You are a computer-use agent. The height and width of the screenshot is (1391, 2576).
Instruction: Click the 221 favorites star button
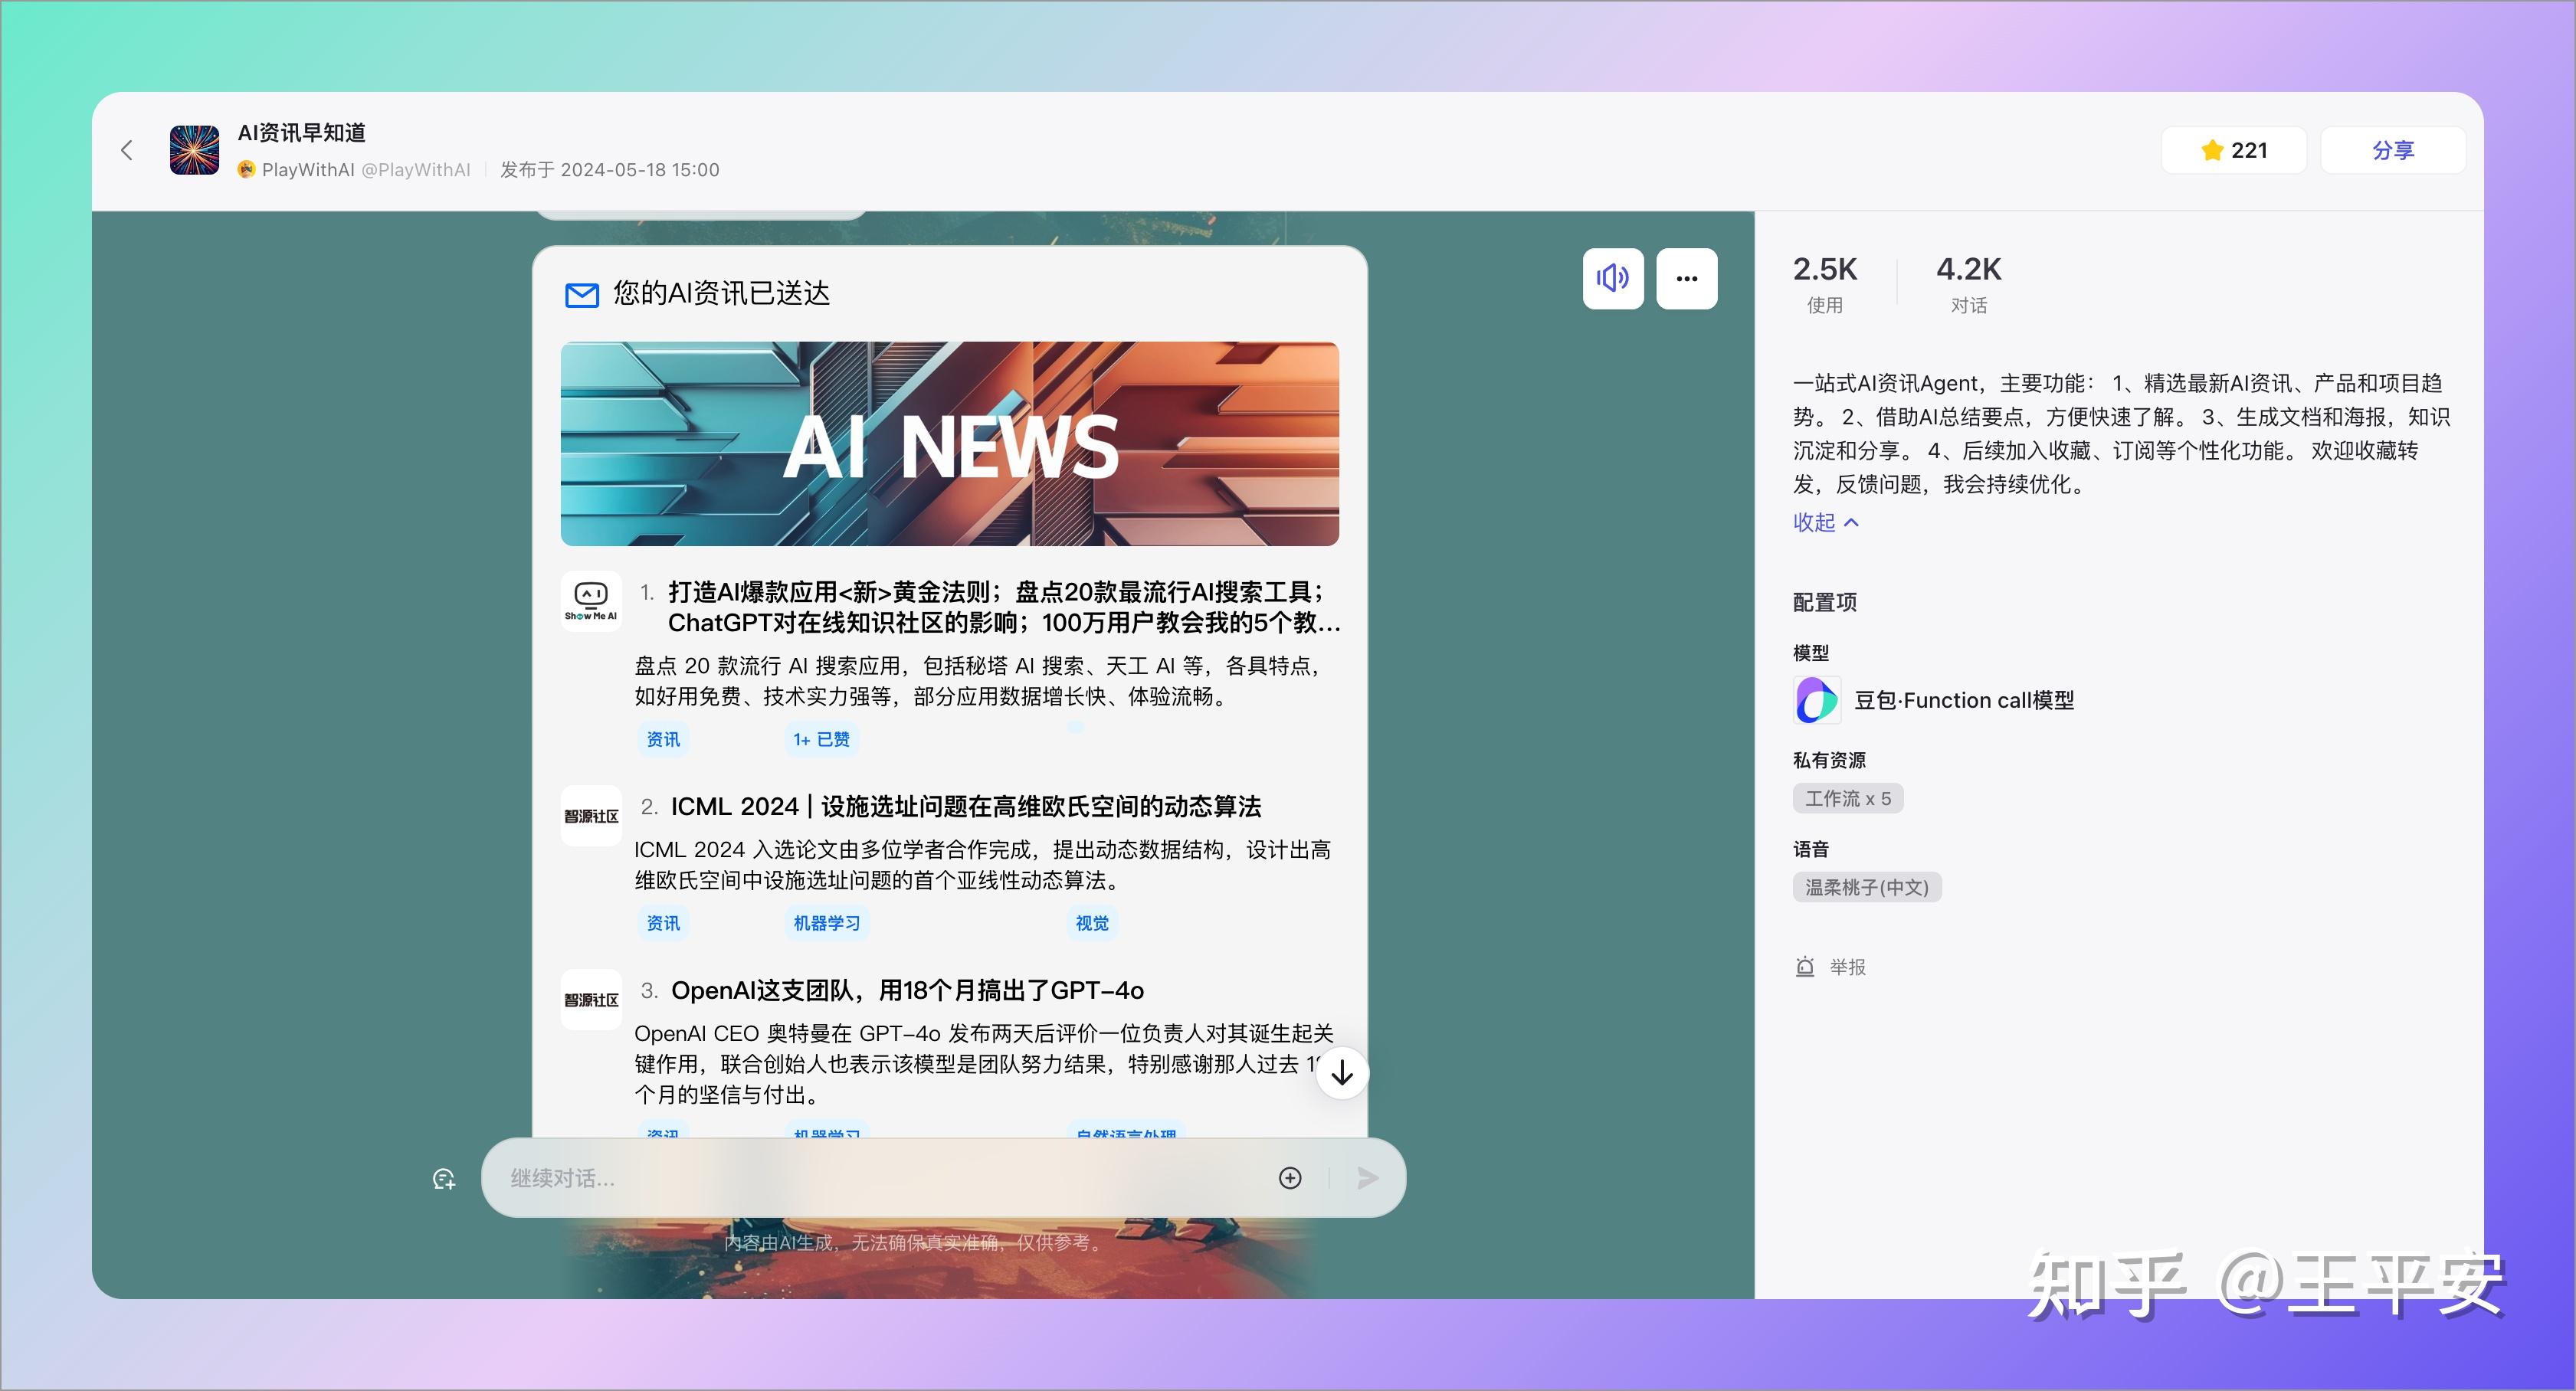[x=2233, y=150]
